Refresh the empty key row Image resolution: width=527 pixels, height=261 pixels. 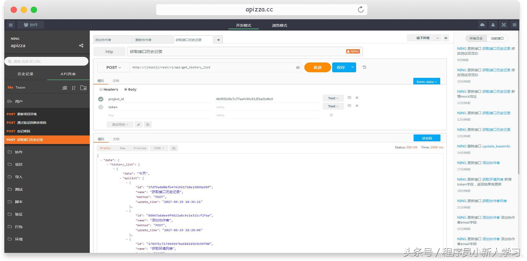pos(331,115)
